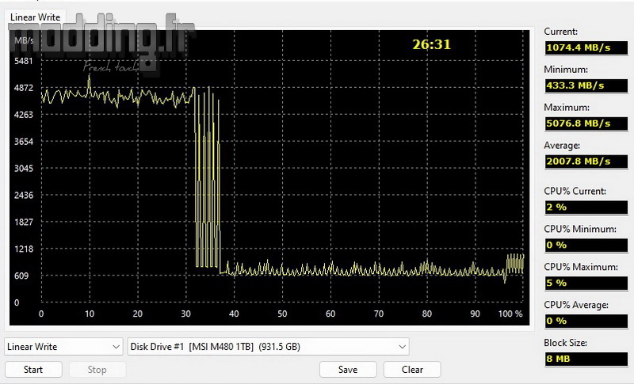Select the Maximum speed value 5076.8 MB/s
The image size is (634, 384).
(x=586, y=124)
